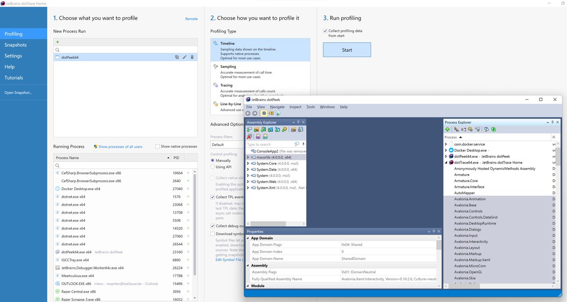This screenshot has height=302, width=567.
Task: Select the Sampling profiling type
Action: (x=260, y=72)
